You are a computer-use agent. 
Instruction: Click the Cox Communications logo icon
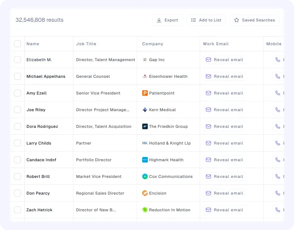tap(145, 176)
